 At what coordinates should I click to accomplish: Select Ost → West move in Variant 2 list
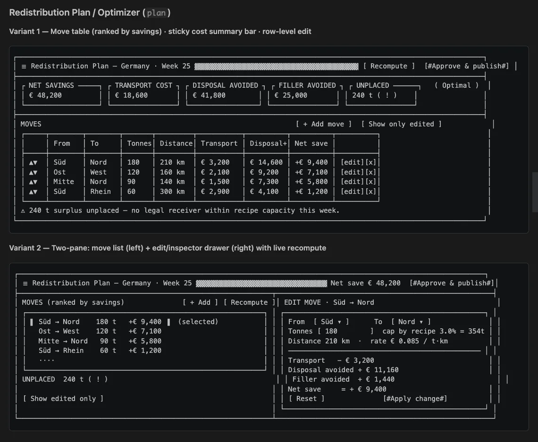coord(100,332)
